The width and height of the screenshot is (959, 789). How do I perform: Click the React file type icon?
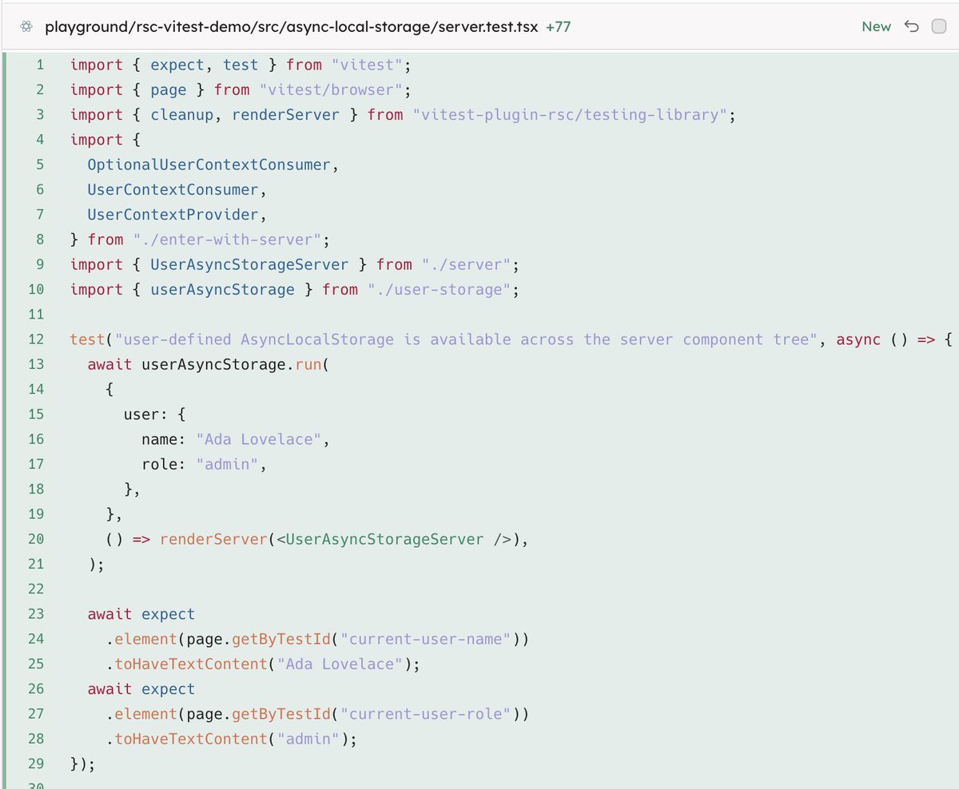click(x=26, y=27)
